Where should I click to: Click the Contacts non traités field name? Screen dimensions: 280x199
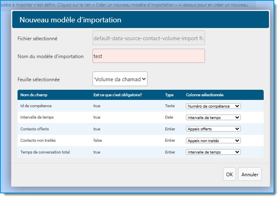[38, 141]
